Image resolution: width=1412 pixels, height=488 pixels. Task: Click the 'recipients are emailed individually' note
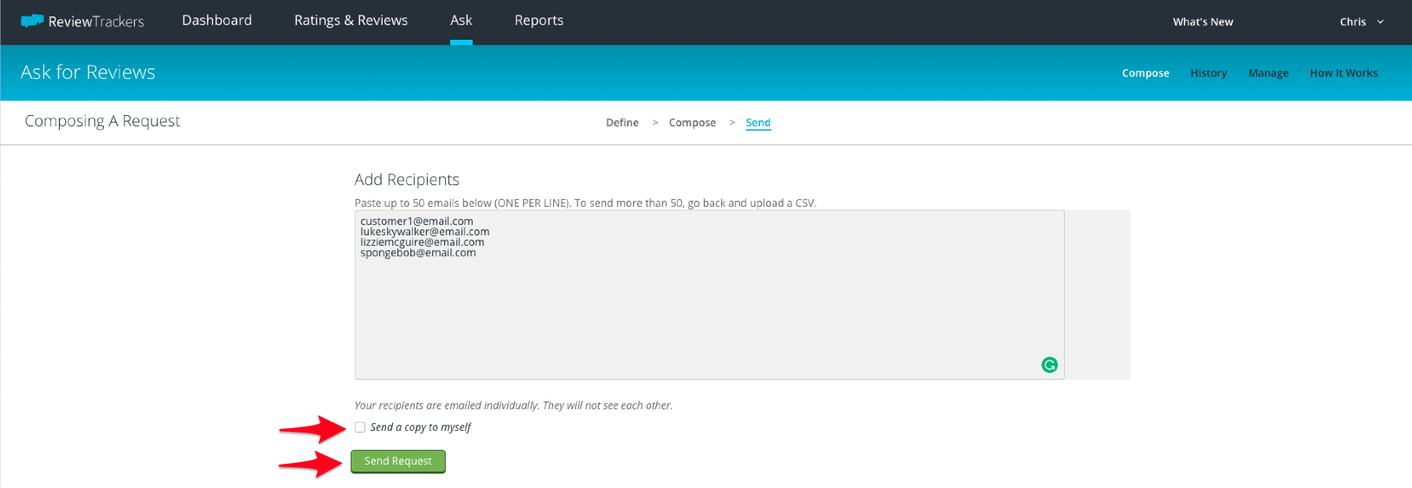pyautogui.click(x=513, y=406)
